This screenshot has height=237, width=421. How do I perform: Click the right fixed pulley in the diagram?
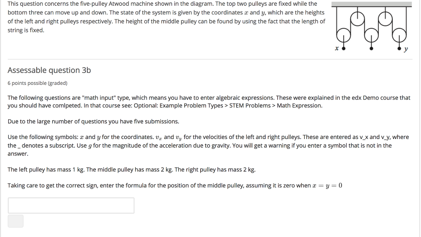385,18
